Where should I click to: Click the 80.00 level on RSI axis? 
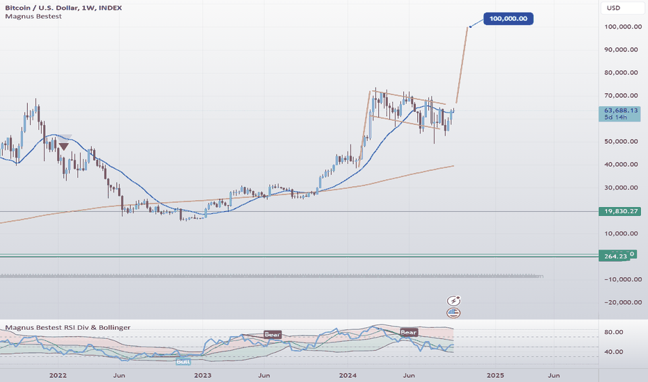click(x=614, y=332)
